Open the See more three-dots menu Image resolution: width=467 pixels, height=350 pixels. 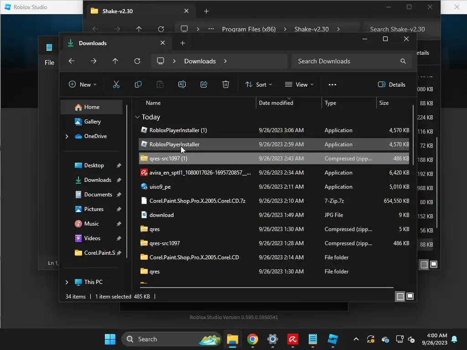tap(332, 84)
